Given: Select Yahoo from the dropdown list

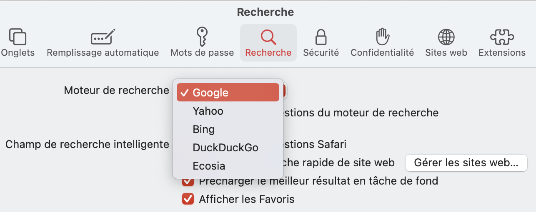Looking at the screenshot, I should point(208,111).
